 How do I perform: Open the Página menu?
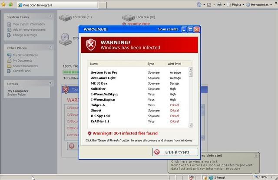[235, 5]
